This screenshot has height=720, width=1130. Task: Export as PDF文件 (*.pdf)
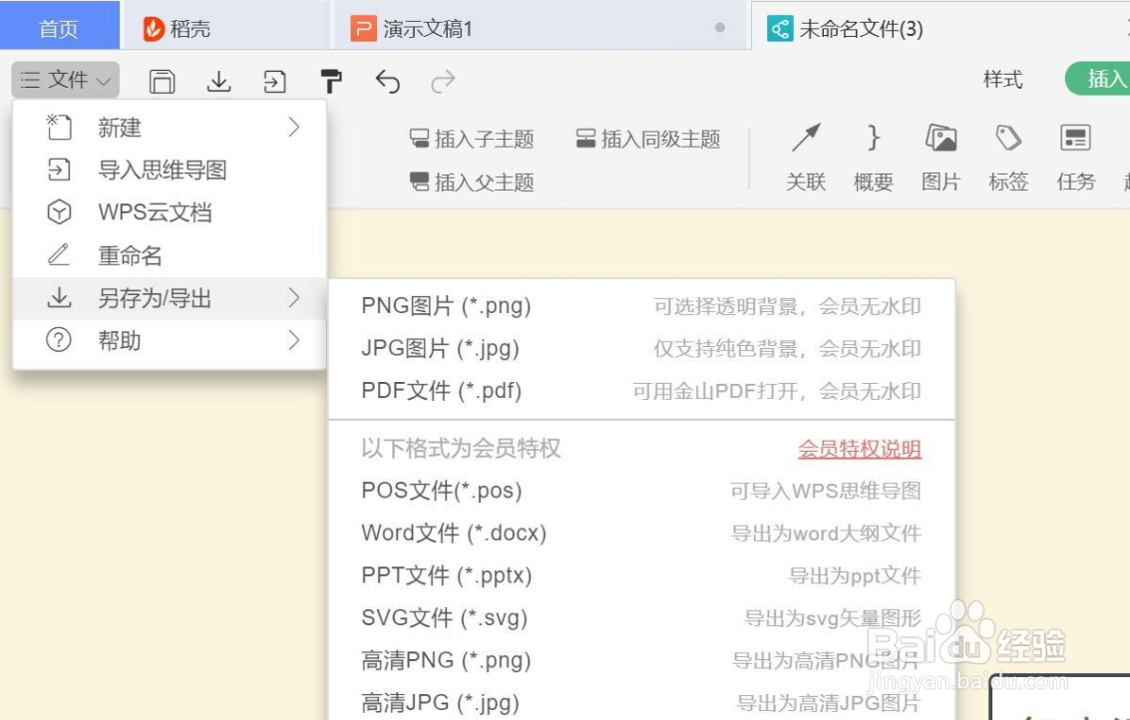coord(641,391)
